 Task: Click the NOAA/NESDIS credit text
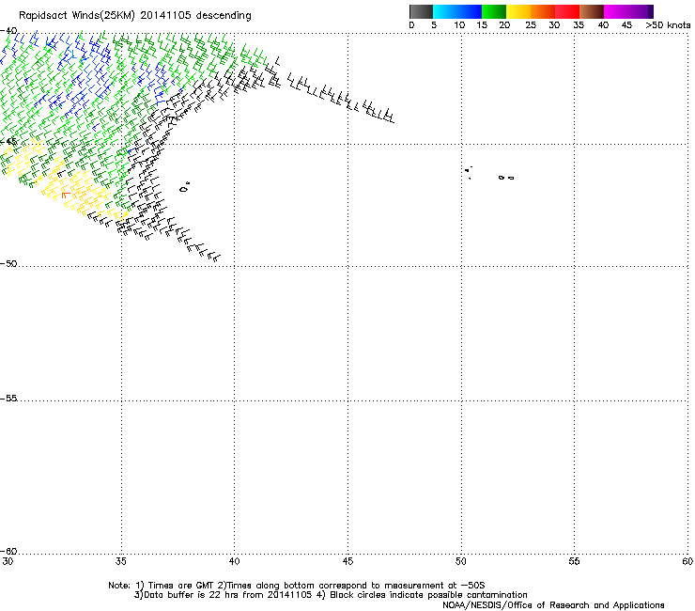(553, 605)
